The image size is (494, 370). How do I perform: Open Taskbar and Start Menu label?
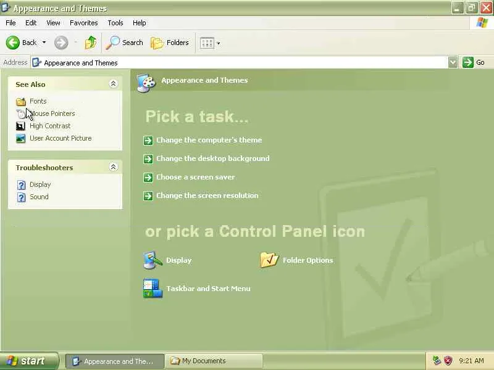click(208, 289)
